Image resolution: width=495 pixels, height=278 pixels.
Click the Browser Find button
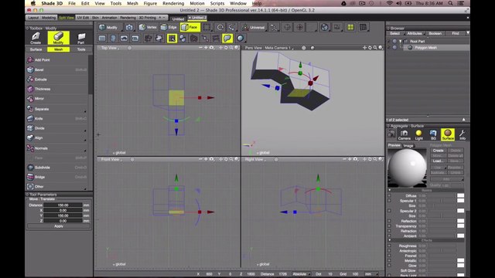tap(456, 33)
